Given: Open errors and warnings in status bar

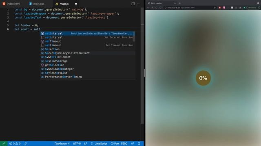Looking at the screenshot, I should [x=15, y=144].
